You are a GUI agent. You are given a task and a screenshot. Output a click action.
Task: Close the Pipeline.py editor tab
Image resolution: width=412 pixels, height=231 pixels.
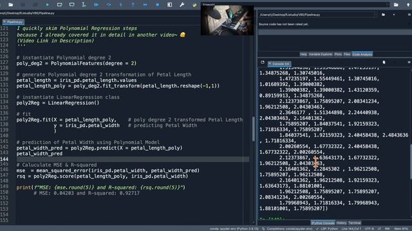(5, 22)
